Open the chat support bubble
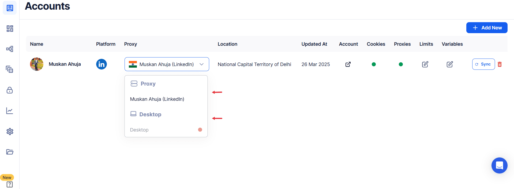Image resolution: width=514 pixels, height=189 pixels. click(499, 165)
